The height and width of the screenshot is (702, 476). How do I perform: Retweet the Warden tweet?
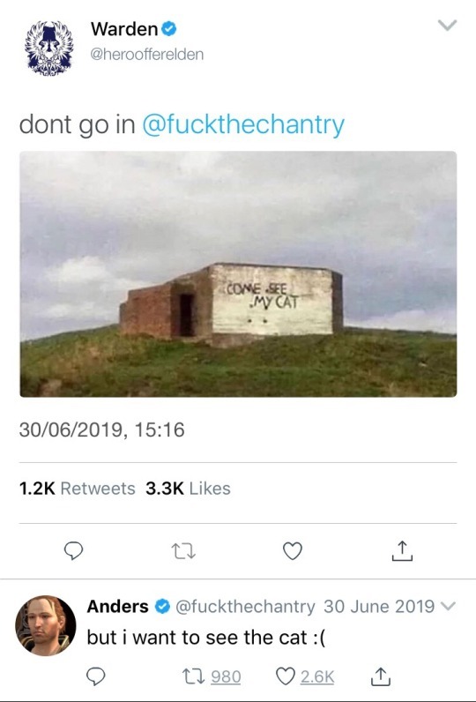coord(183,551)
